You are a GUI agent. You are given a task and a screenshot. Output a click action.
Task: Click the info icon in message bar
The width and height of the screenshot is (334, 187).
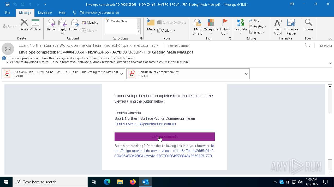click(4, 58)
